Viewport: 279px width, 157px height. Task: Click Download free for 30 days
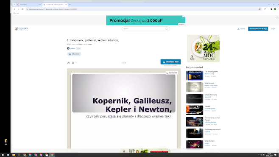pos(258,29)
